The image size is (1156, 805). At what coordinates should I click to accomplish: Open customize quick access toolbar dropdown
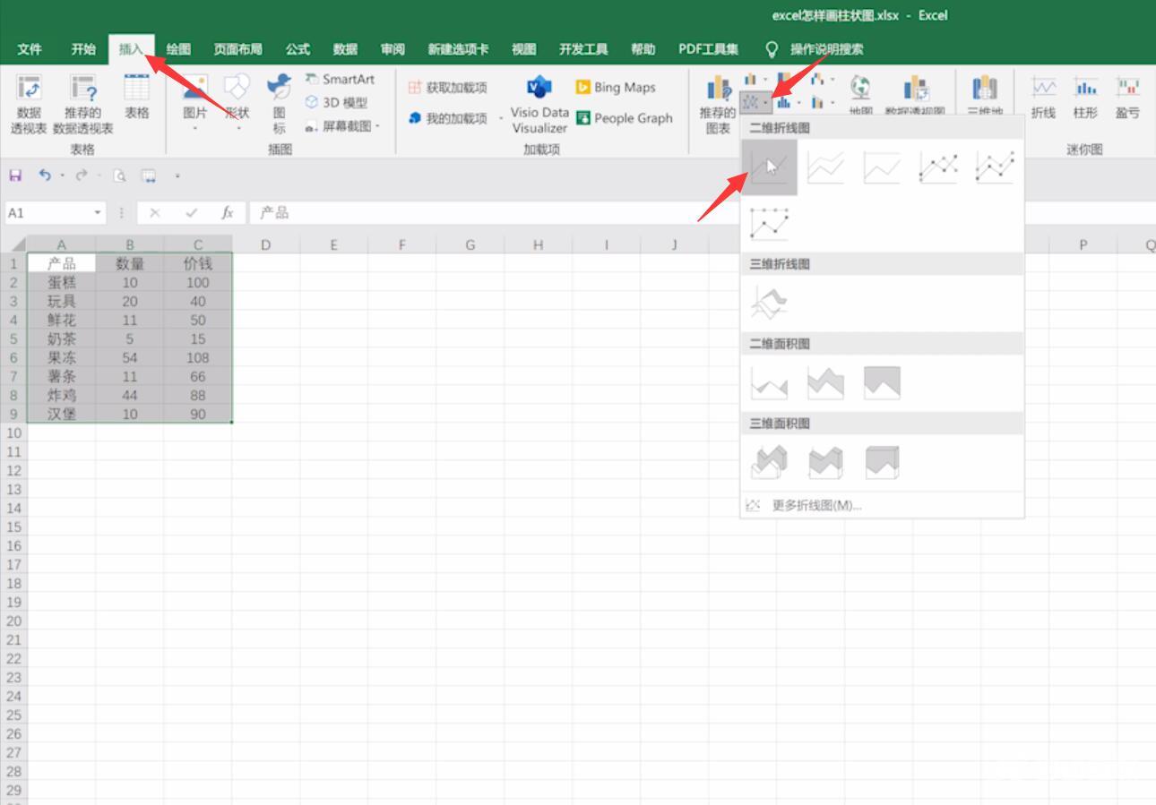tap(177, 176)
